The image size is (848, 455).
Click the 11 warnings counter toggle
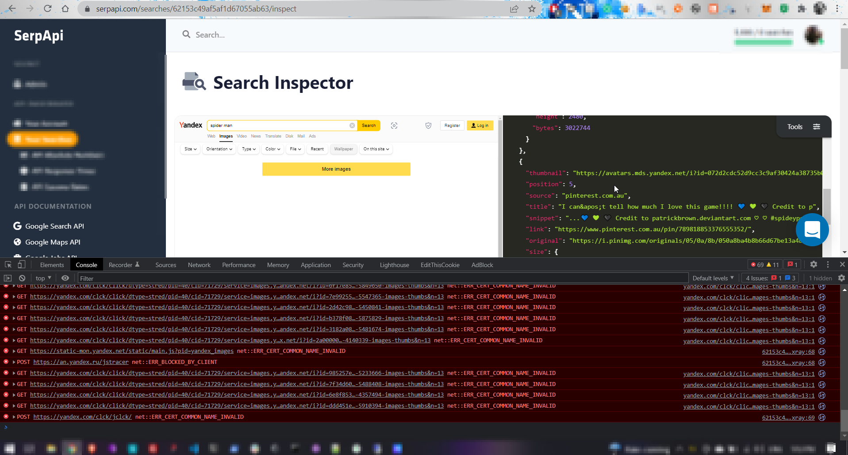pos(775,264)
